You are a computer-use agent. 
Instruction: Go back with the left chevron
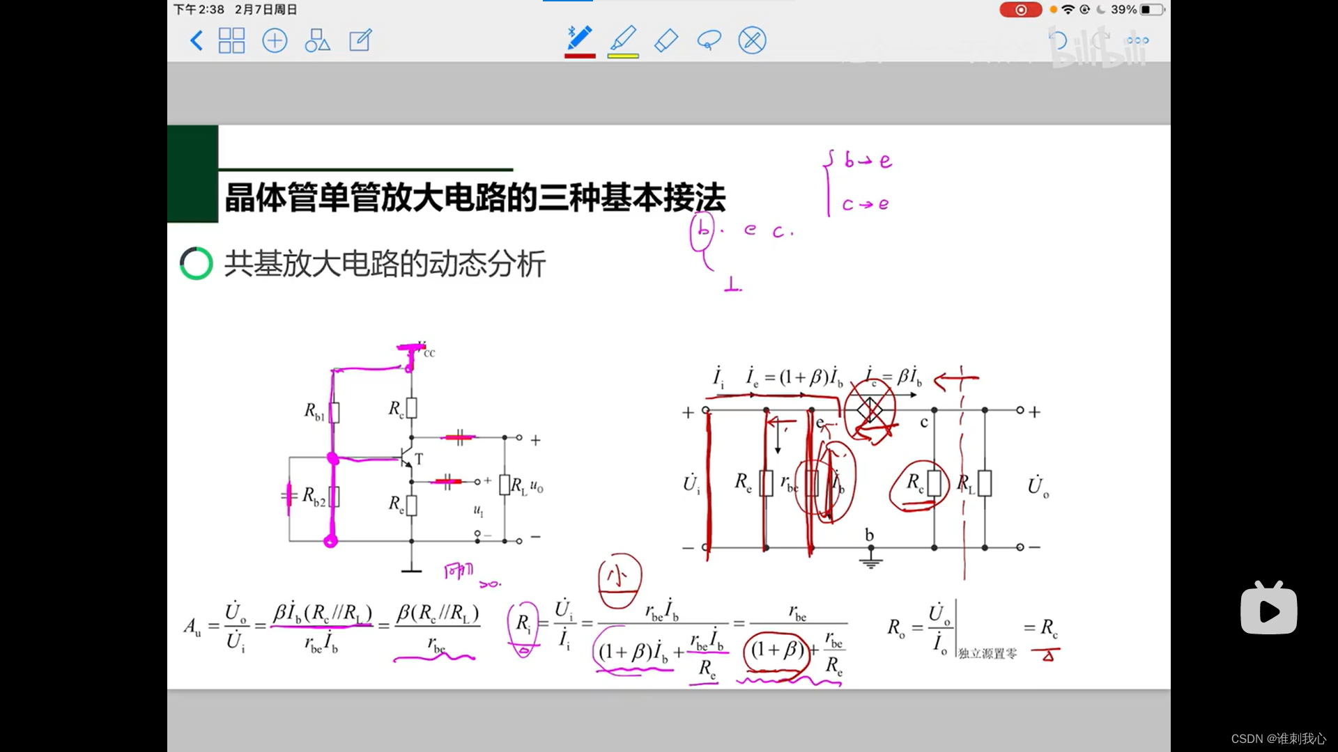(x=197, y=40)
